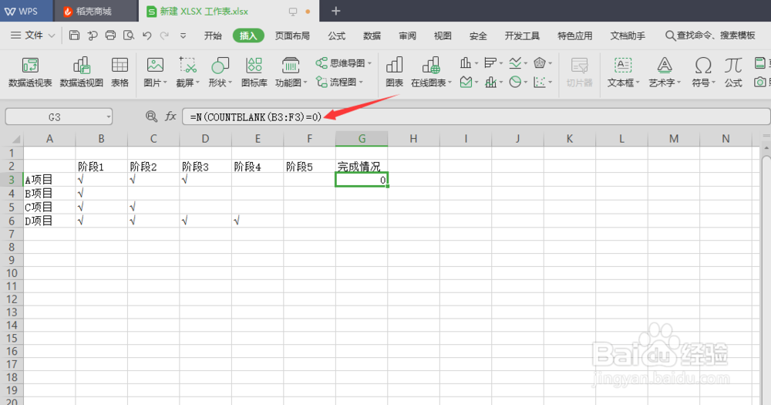Open the 图标库 icon library
This screenshot has height=405, width=771.
tap(254, 73)
